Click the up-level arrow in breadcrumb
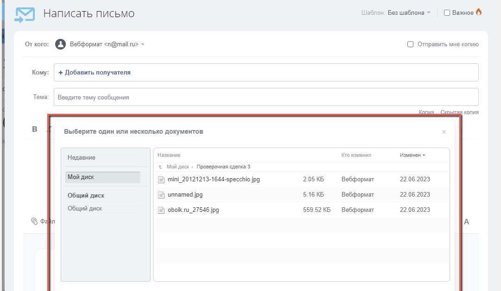 click(x=160, y=167)
